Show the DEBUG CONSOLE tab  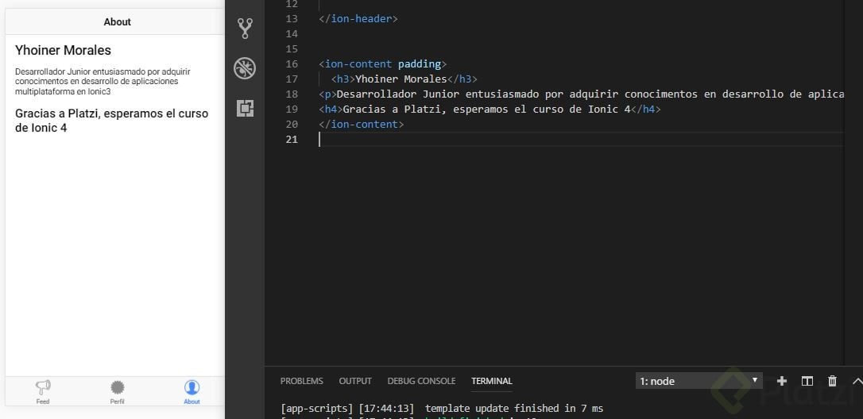pos(421,381)
